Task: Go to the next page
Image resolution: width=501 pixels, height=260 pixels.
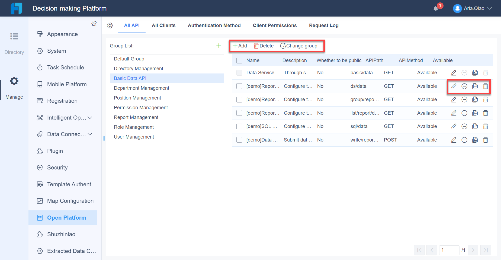Action: click(x=473, y=250)
